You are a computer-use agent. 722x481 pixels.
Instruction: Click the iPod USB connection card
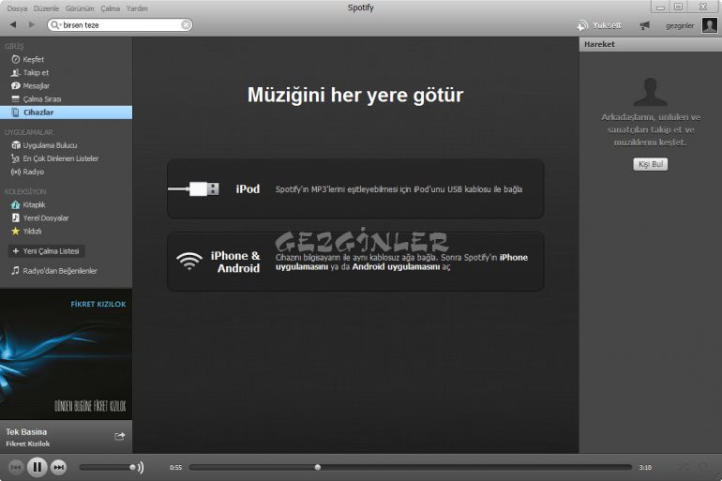(355, 188)
